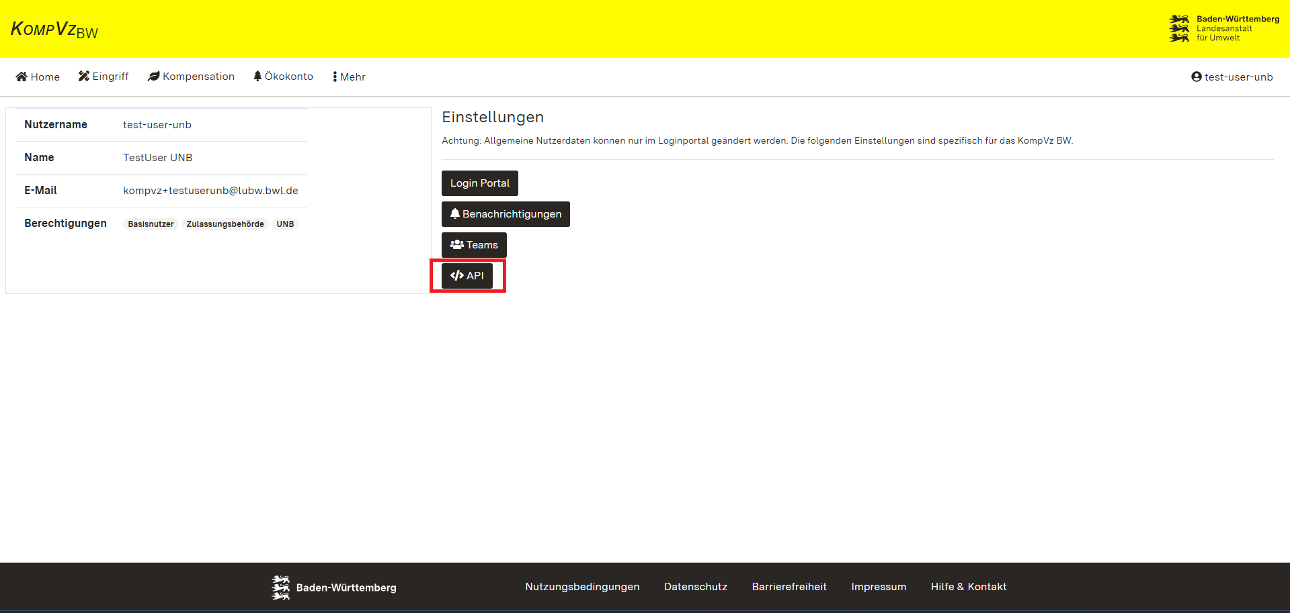The image size is (1290, 613).
Task: Go to Barrierefreiheit page
Action: click(789, 587)
